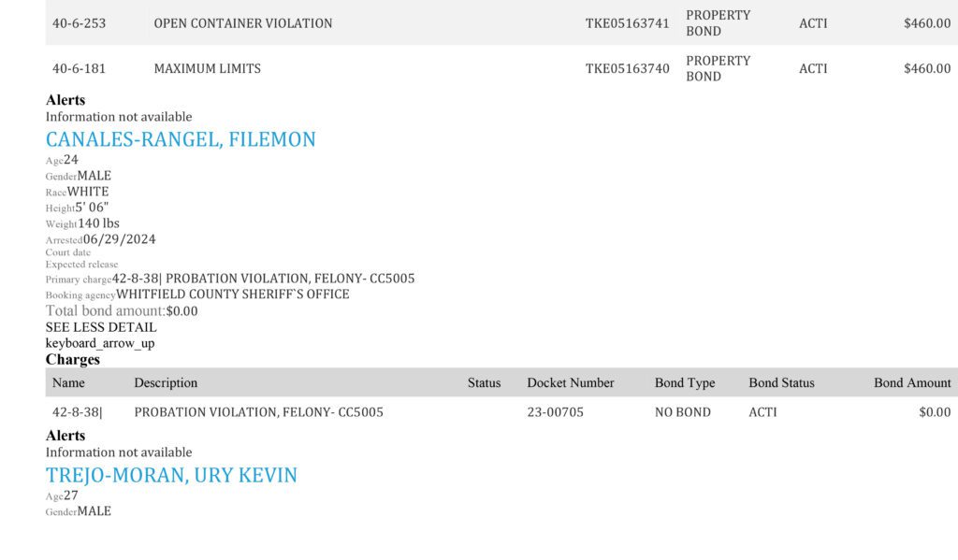Click the OPEN CONTAINER VIOLATION charge row
The image size is (958, 560).
tap(501, 22)
